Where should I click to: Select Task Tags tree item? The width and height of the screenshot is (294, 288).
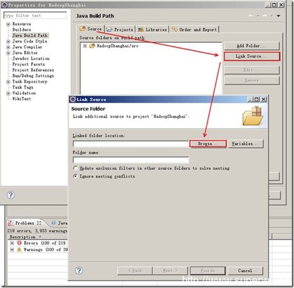coord(22,87)
